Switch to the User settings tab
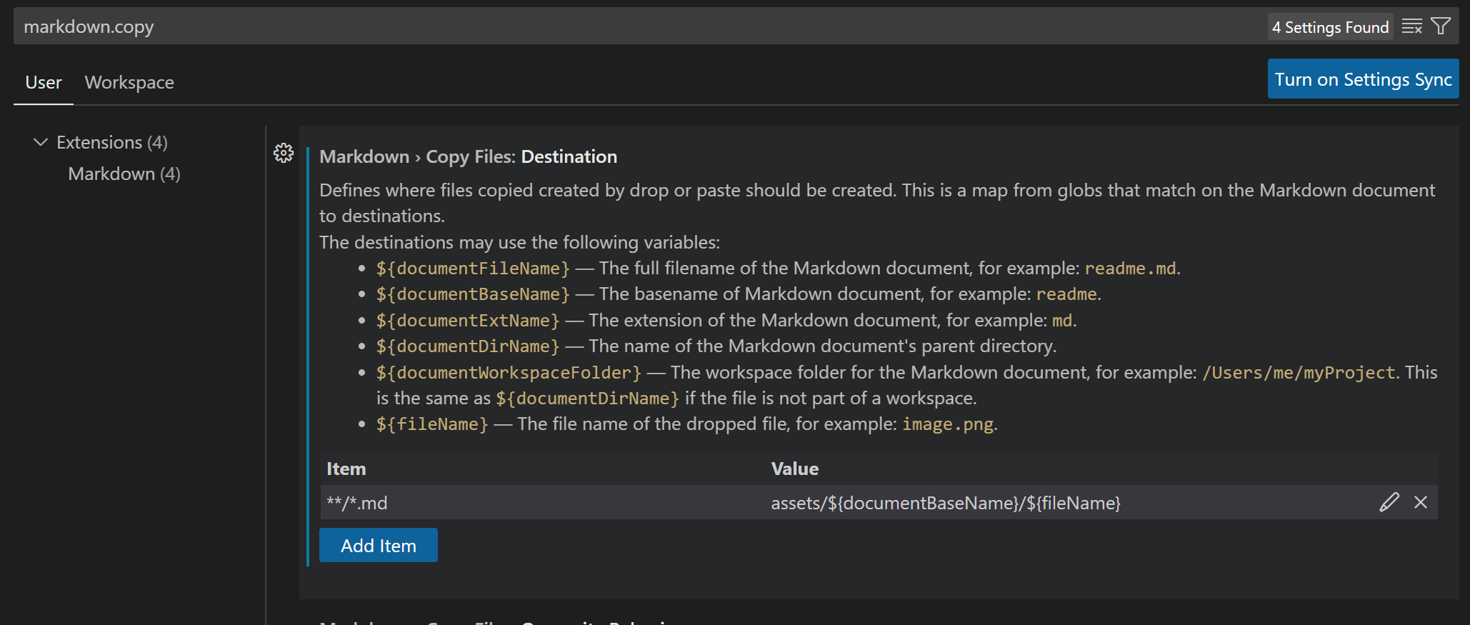 44,83
